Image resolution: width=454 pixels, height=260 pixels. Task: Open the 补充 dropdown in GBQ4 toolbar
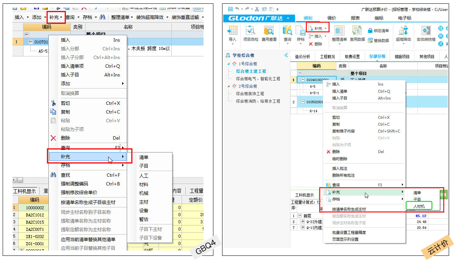56,17
